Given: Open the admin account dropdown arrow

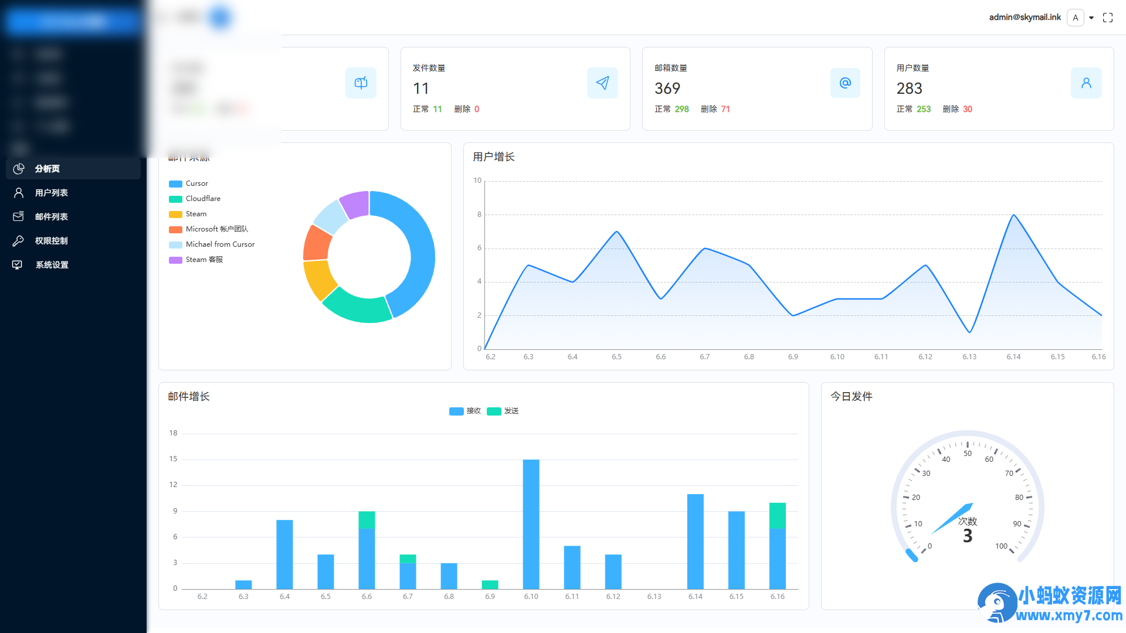Looking at the screenshot, I should pyautogui.click(x=1092, y=18).
